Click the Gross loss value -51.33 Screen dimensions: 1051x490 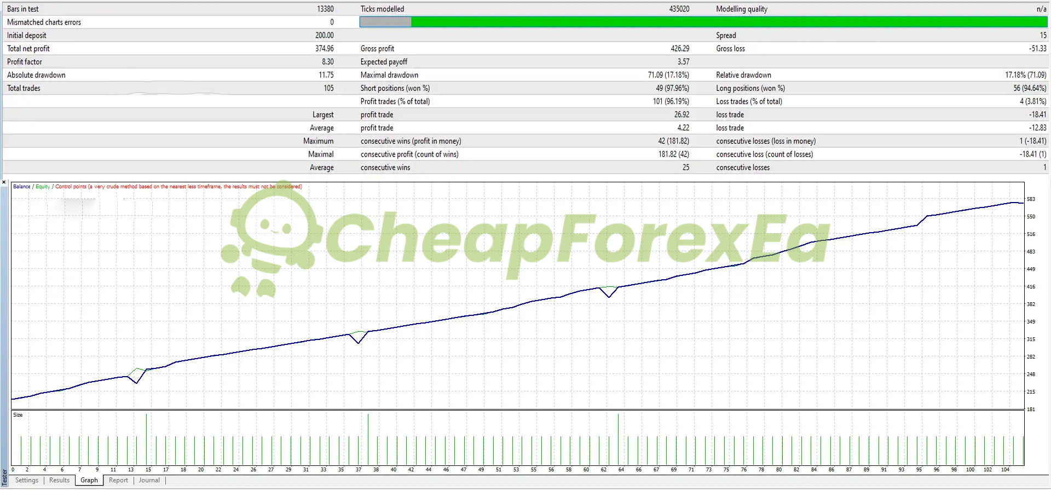click(x=1037, y=49)
